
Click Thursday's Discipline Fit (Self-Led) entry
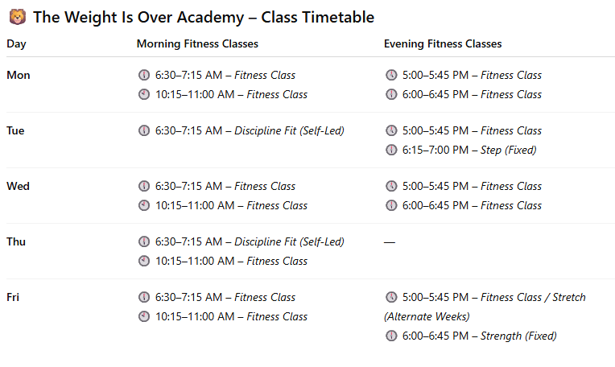(289, 241)
